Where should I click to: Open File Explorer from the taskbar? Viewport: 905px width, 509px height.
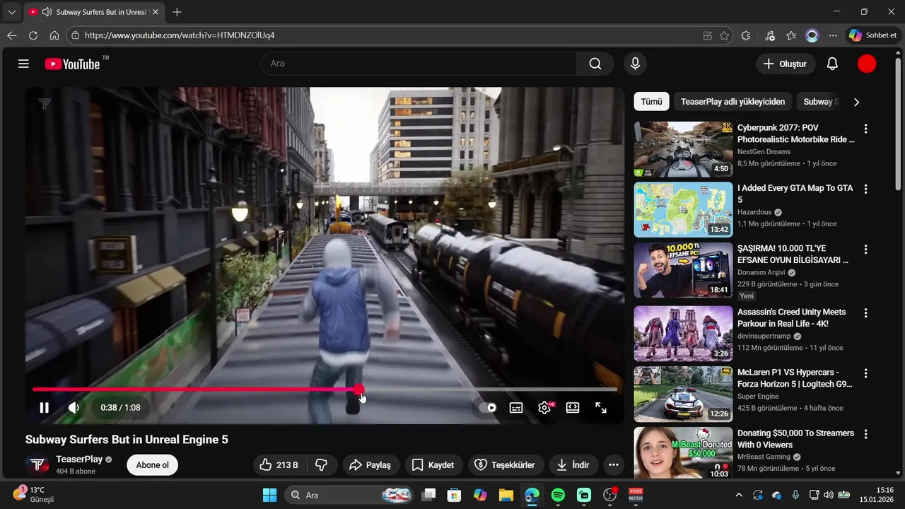(506, 495)
